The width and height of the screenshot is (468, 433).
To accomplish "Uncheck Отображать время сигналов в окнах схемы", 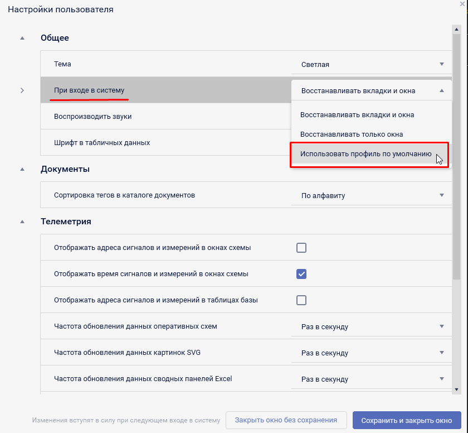I will (x=301, y=274).
